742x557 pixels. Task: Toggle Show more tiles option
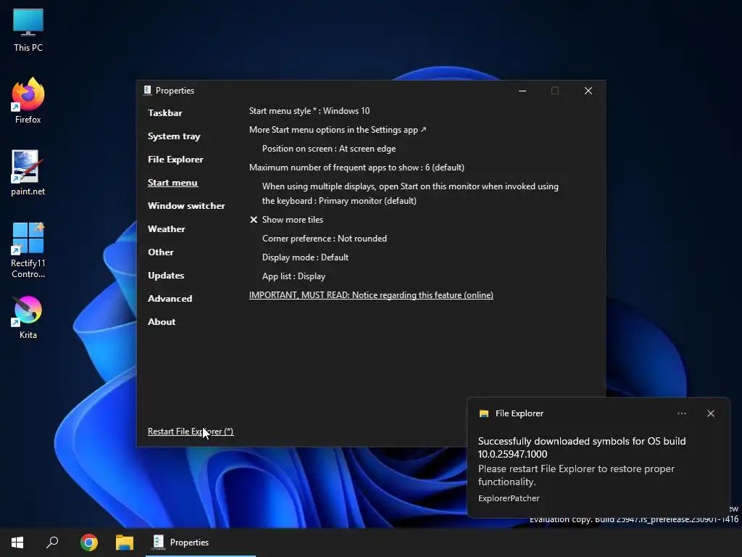tap(286, 220)
